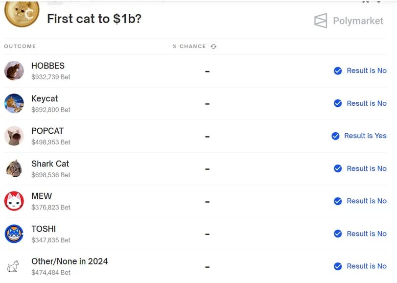This screenshot has width=397, height=283.
Task: Click the blue TOSHI cat icon
Action: (14, 234)
